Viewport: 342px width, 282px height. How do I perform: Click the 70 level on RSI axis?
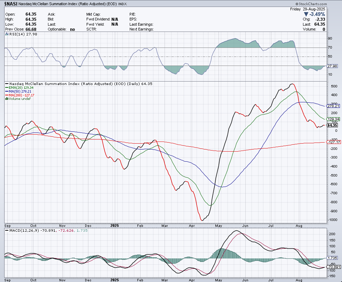[330, 48]
